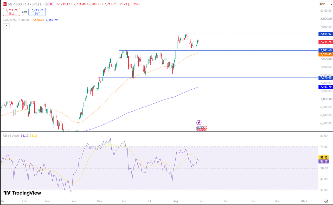Click the Jun label on time axis

124,201
